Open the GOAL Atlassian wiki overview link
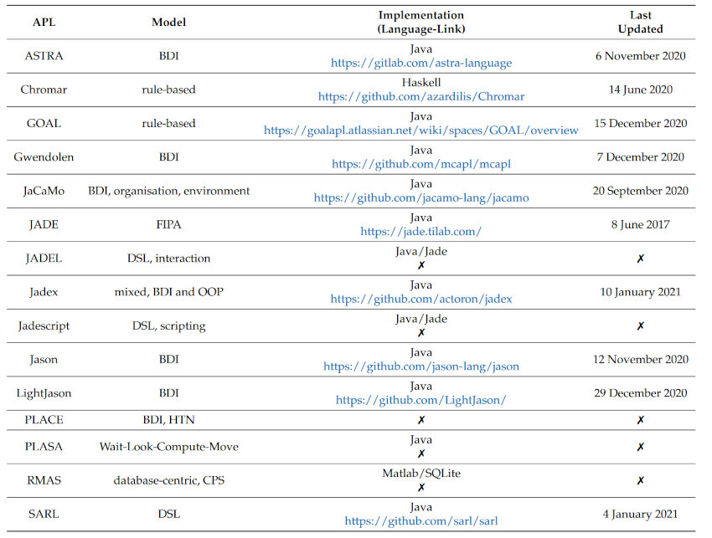Viewport: 712px width, 538px height. coord(421,131)
